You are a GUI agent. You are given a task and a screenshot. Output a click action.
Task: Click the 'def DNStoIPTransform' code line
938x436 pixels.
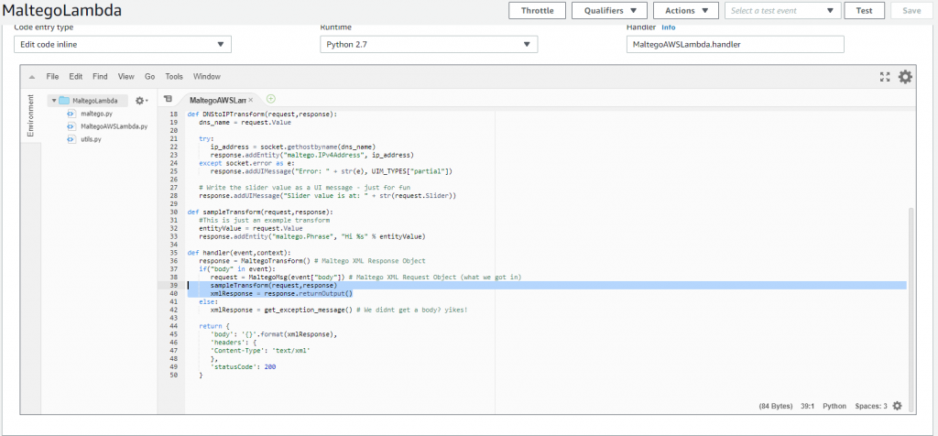(262, 114)
